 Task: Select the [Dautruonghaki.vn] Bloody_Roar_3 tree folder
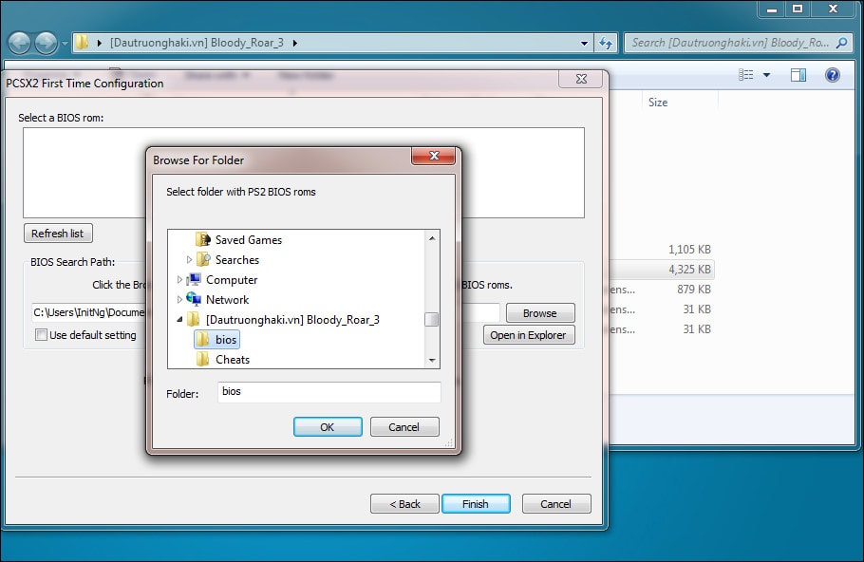pyautogui.click(x=292, y=320)
